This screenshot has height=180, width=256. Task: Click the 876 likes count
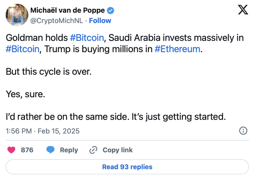pyautogui.click(x=27, y=150)
